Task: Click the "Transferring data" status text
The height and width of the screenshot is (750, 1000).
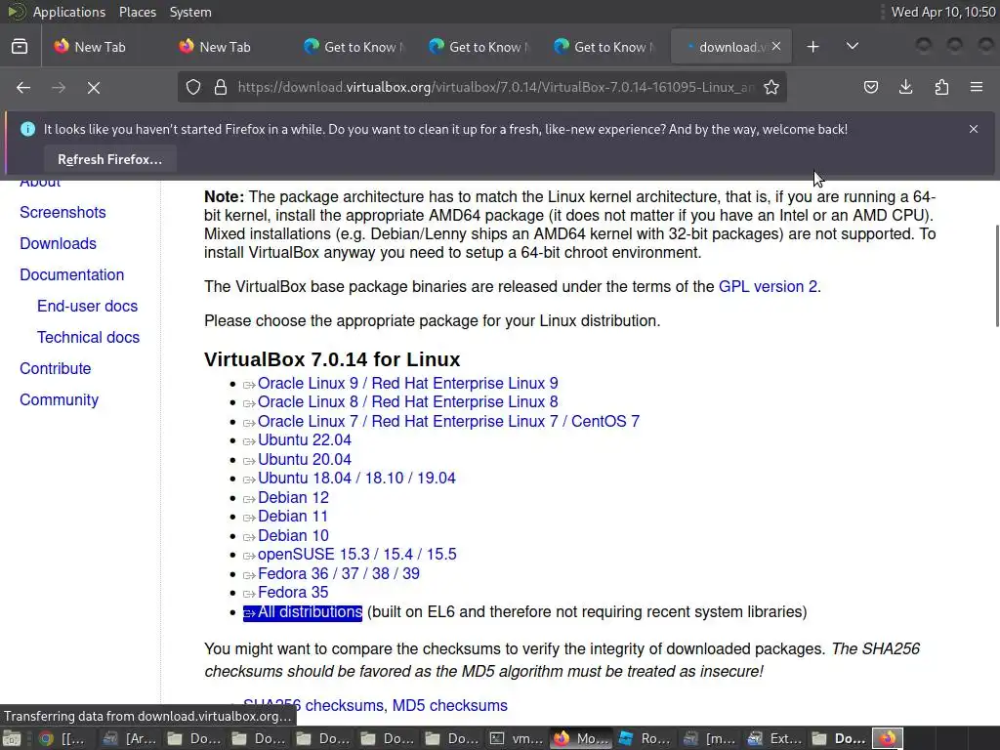Action: [x=147, y=716]
